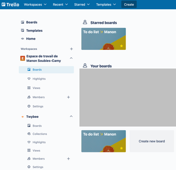Open Members under Espace de travail workspace
176x170 pixels.
[x=38, y=97]
